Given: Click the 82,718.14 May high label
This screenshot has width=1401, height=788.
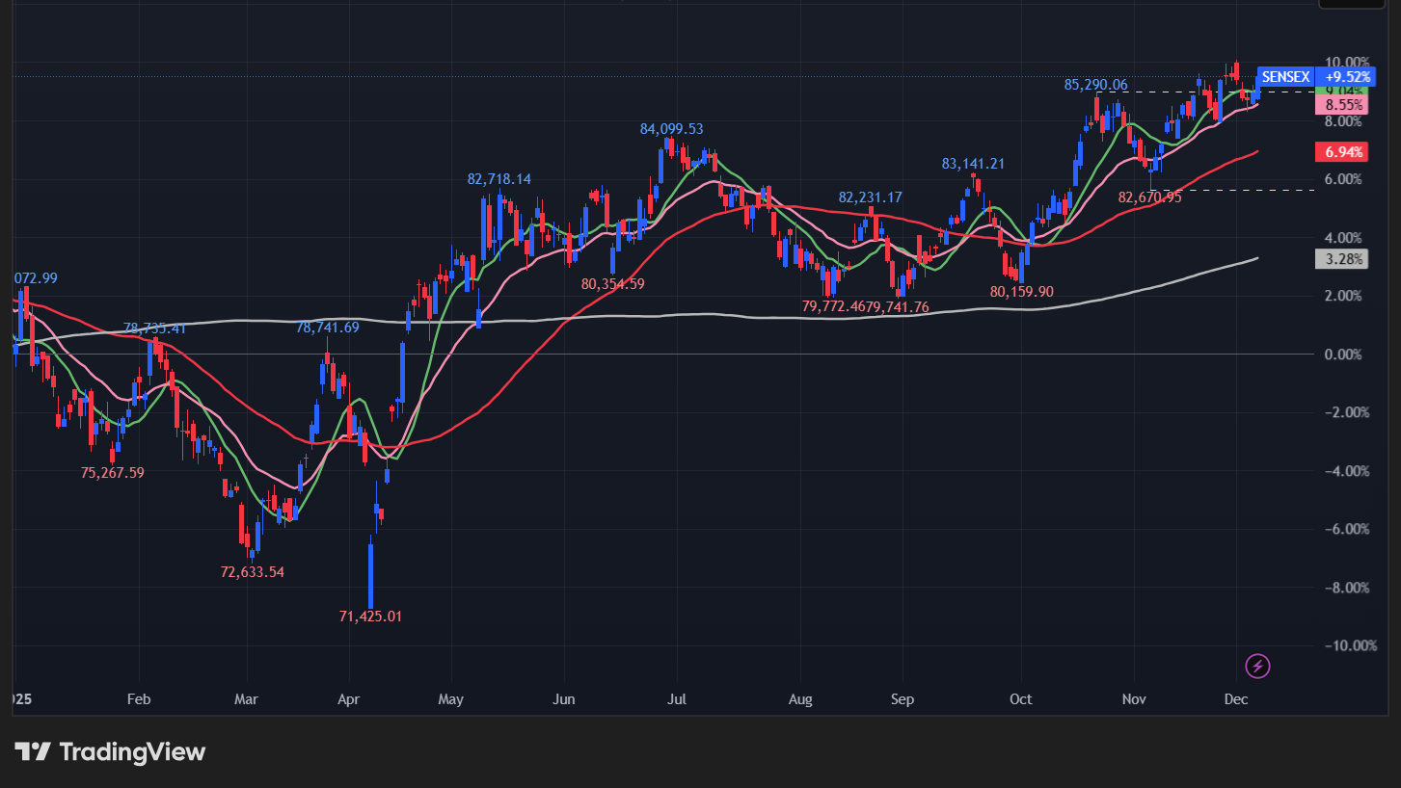Looking at the screenshot, I should pyautogui.click(x=498, y=179).
